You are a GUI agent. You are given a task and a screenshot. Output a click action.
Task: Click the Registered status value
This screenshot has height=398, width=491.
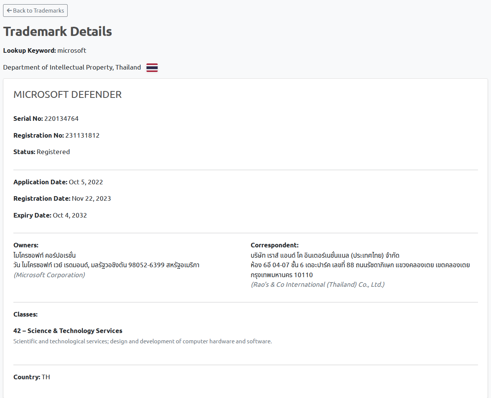coord(53,152)
